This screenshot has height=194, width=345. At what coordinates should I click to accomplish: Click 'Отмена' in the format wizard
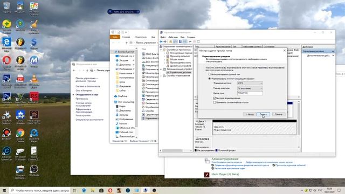[x=279, y=114]
